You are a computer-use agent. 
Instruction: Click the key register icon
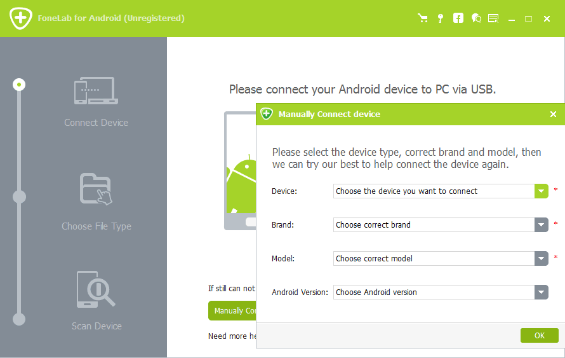(441, 18)
